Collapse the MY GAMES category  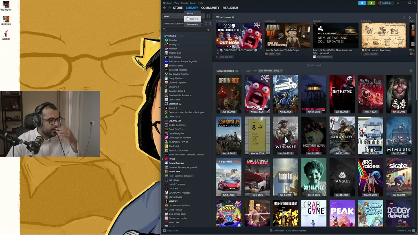tap(163, 36)
